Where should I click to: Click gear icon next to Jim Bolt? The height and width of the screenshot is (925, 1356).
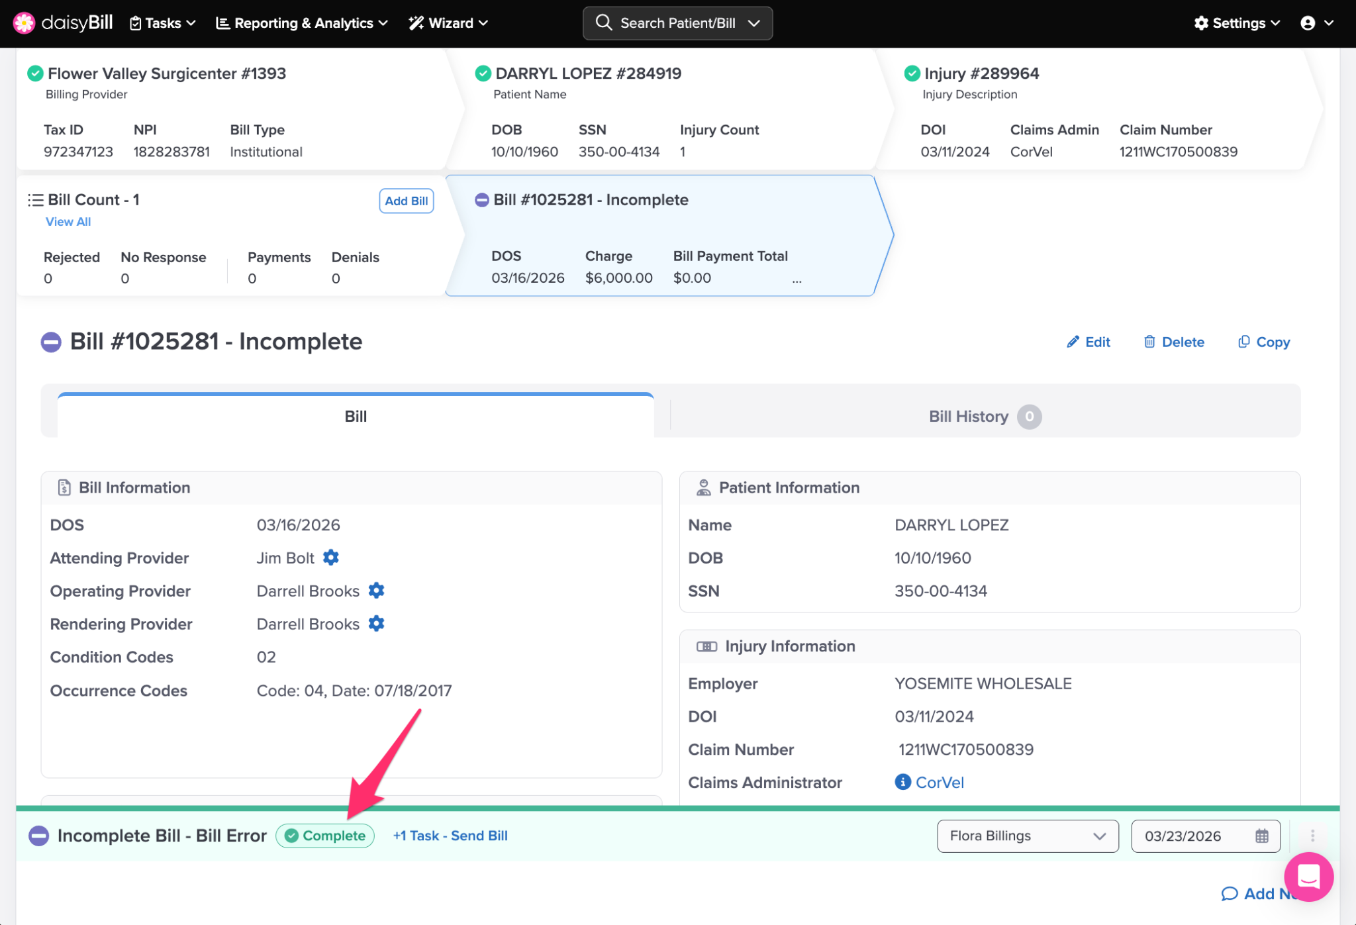point(330,558)
